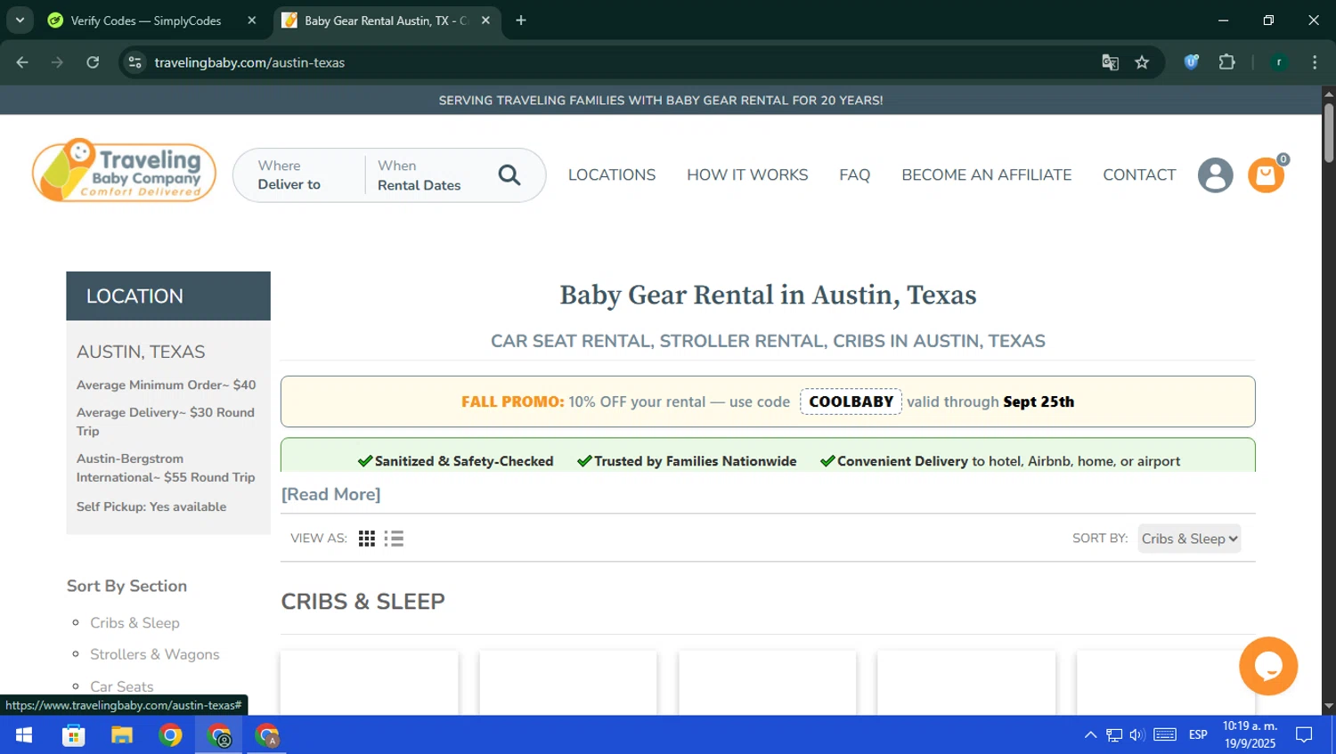Open File Explorer from taskbar
This screenshot has height=754, width=1336.
click(121, 735)
